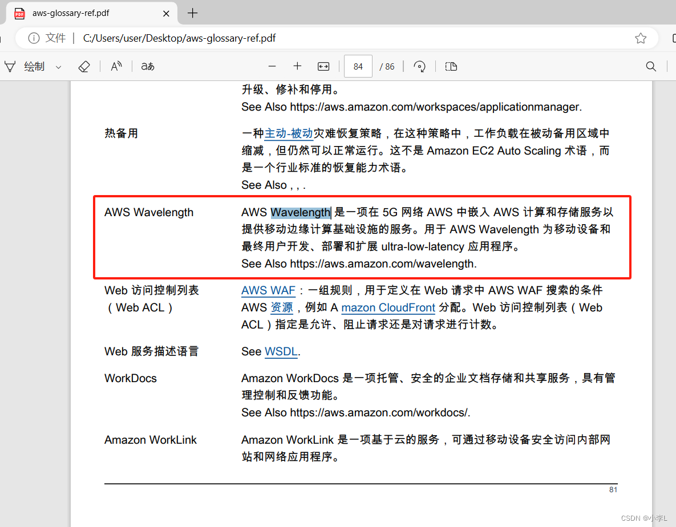Click the 文件 label in the address bar
676x527 pixels.
(x=55, y=38)
